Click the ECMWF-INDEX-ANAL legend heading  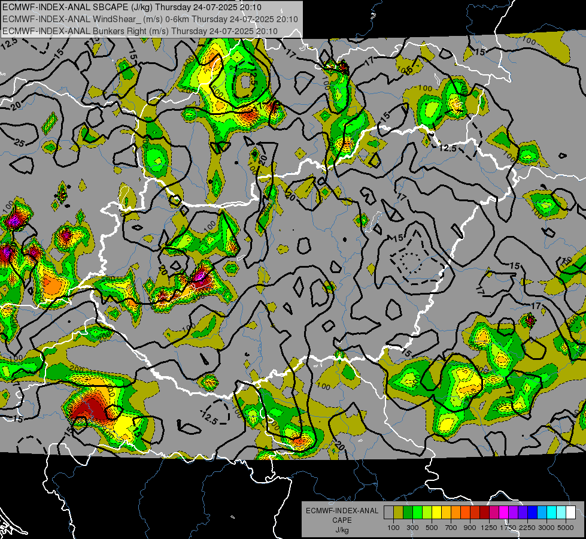tap(342, 511)
